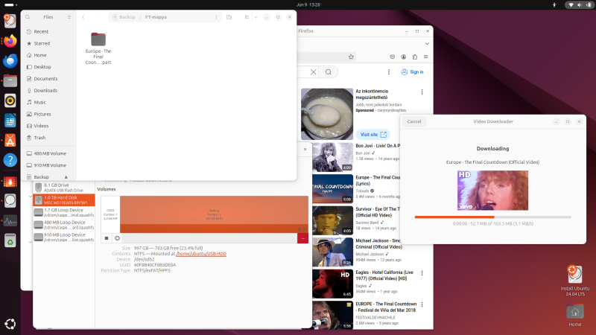596x335 pixels.
Task: Open Europe Final Countdown (Lyrics) thumbnail
Action: tap(332, 189)
